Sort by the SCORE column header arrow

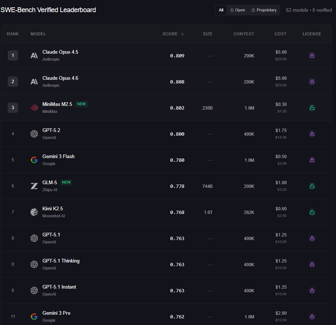(182, 34)
